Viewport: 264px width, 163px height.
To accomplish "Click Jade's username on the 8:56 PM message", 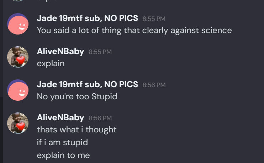I will tap(87, 85).
